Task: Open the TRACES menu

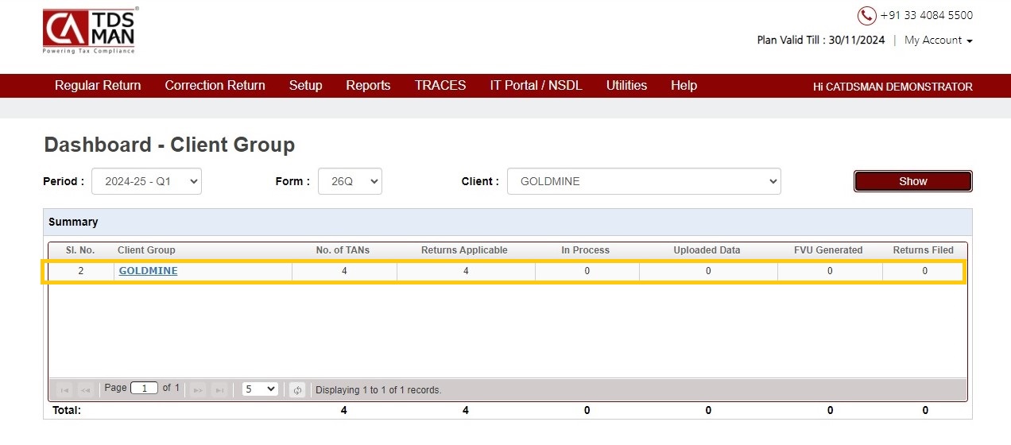Action: 440,86
